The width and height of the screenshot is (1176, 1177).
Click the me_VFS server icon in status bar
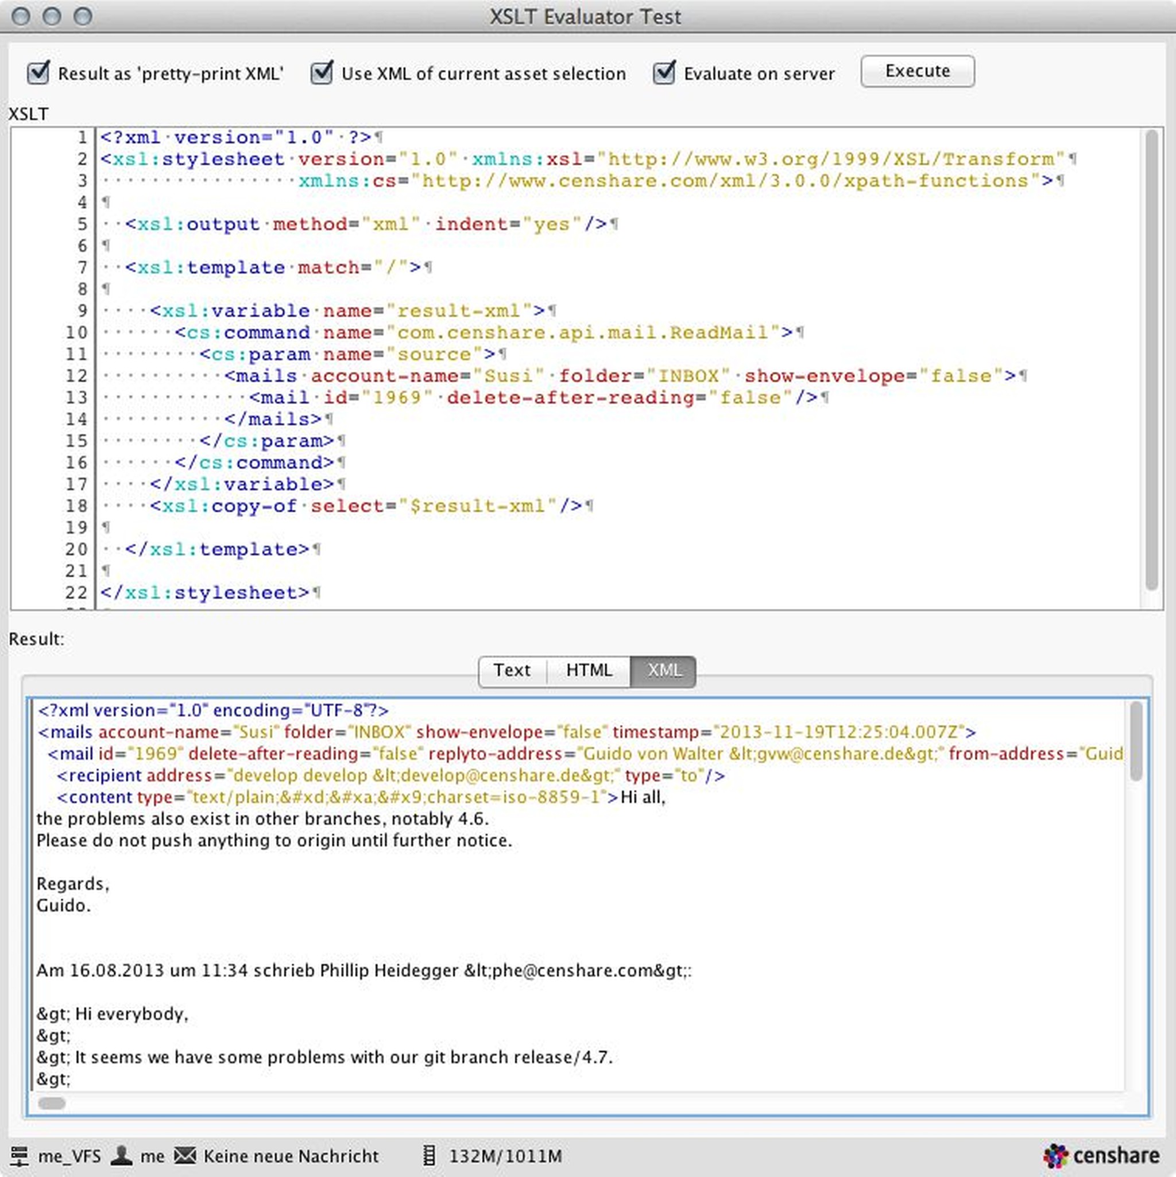coord(20,1156)
